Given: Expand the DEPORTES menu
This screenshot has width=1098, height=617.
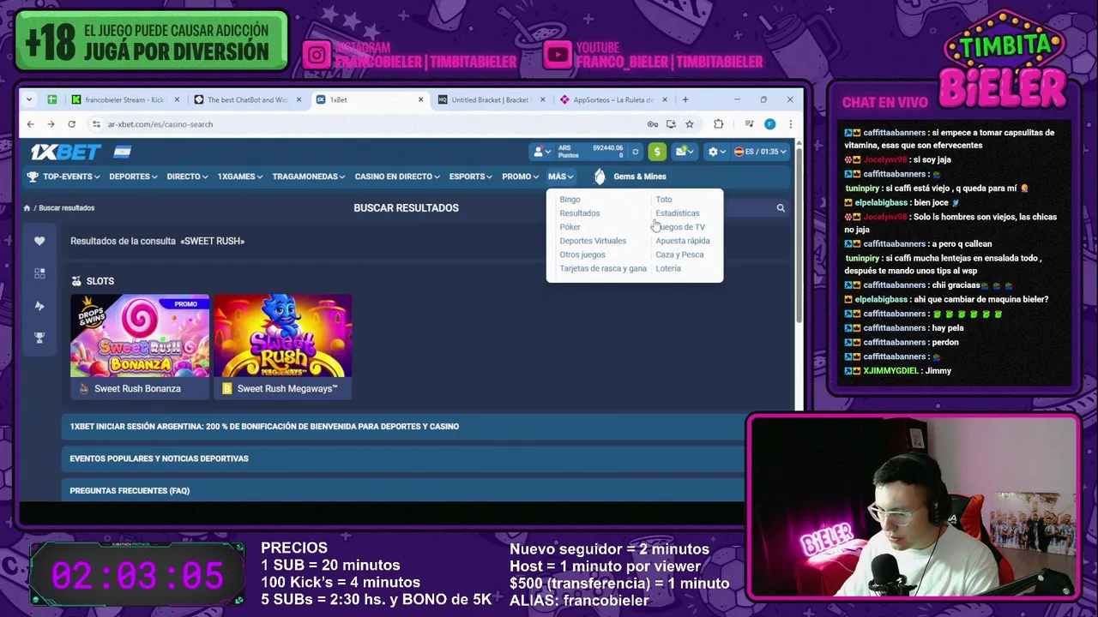Looking at the screenshot, I should 133,177.
